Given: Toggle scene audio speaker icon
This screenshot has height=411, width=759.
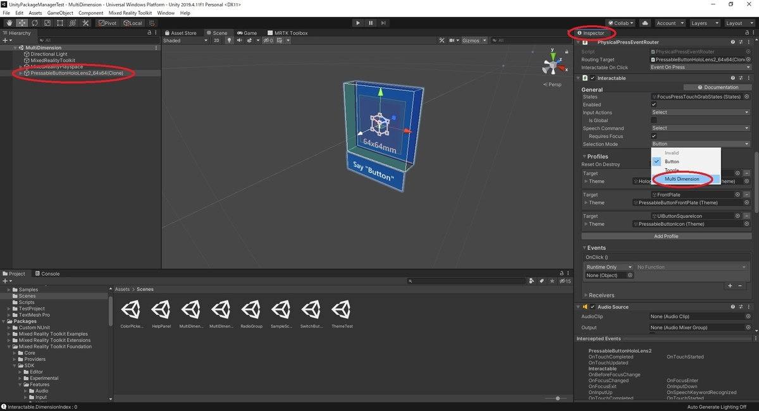Looking at the screenshot, I should [x=240, y=40].
